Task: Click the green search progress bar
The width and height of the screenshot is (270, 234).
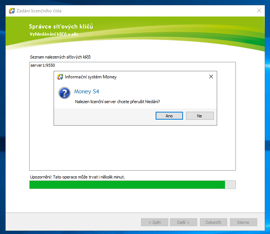Action: point(127,184)
